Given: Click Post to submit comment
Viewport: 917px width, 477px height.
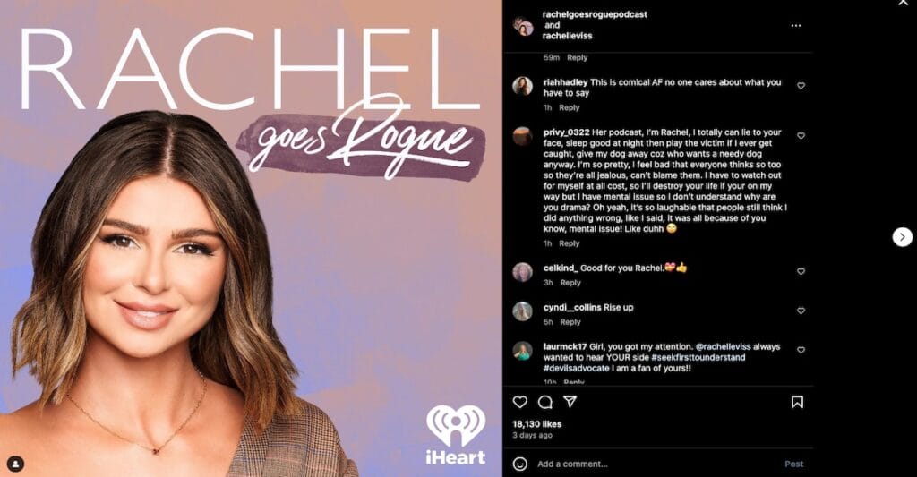Looking at the screenshot, I should [x=793, y=464].
